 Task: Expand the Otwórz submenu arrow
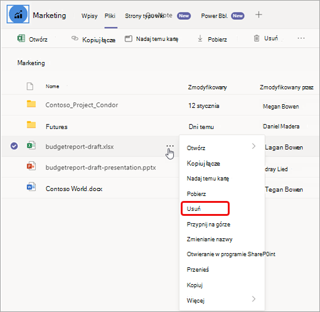pos(254,146)
